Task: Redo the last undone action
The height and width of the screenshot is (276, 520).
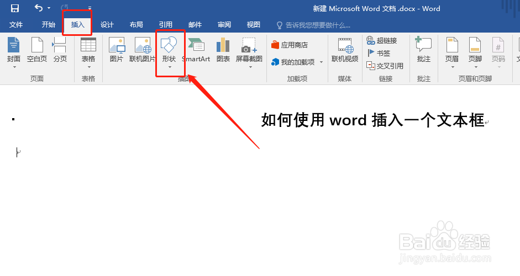Action: (65, 8)
